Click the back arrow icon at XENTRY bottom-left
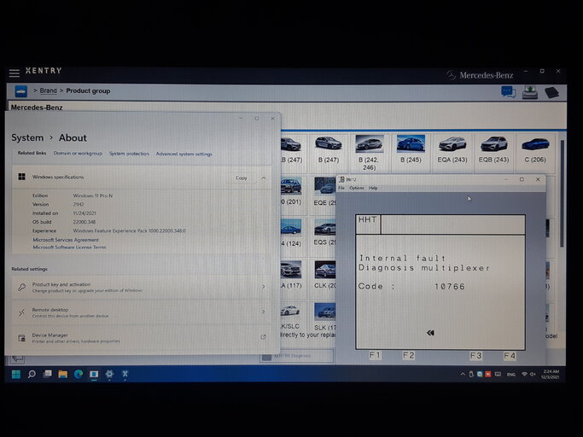 [18, 358]
